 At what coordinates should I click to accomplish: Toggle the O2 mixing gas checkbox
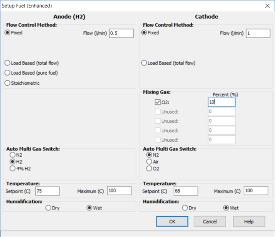click(x=158, y=102)
